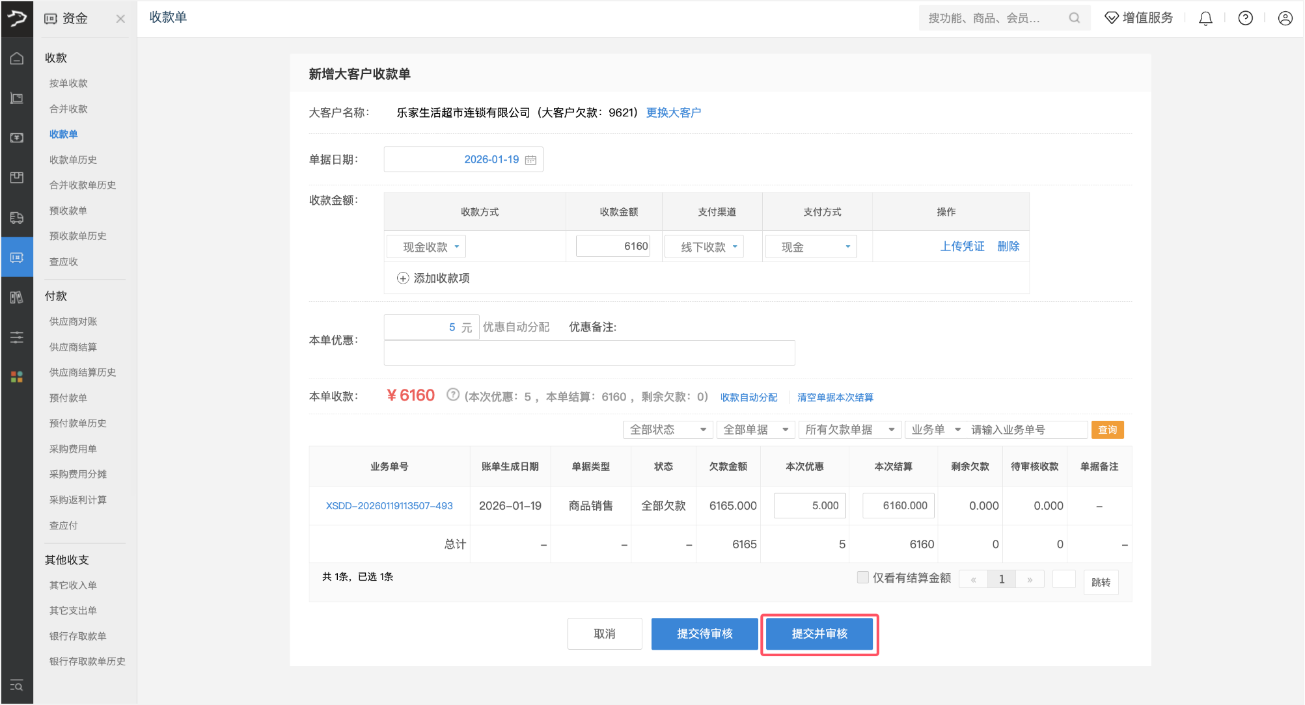1305x705 pixels.
Task: Open calendar icon in 单据日期 field
Action: (x=531, y=160)
